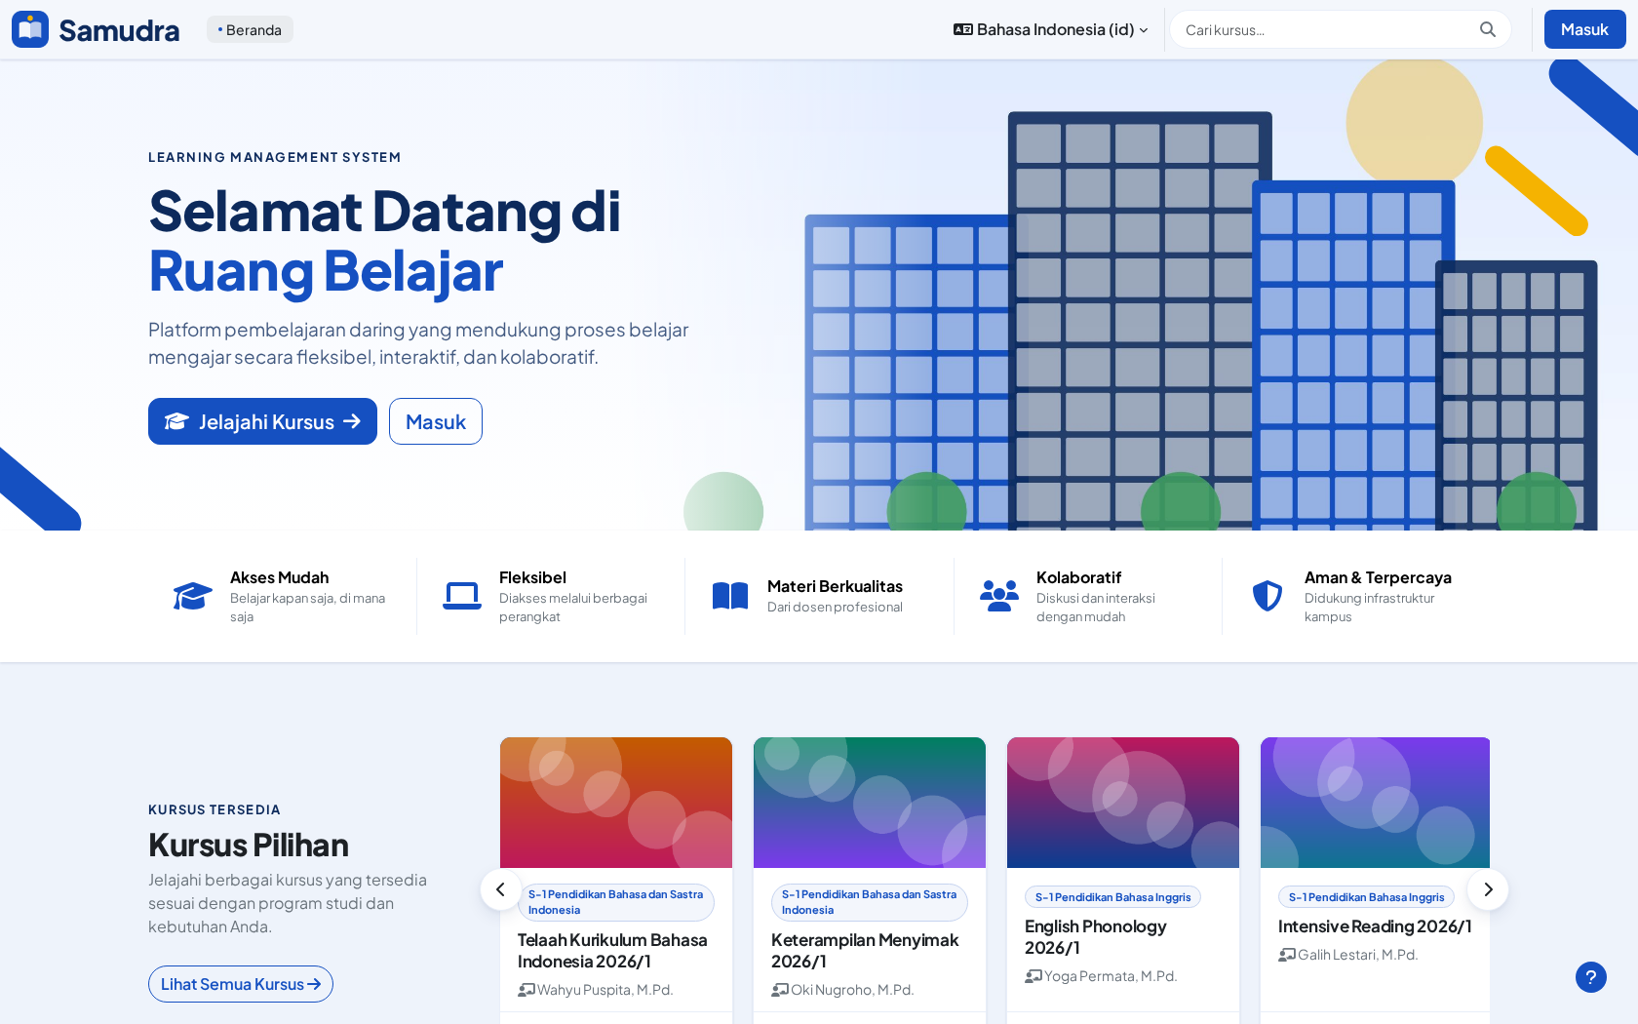
Task: Open the Keterampilan Menyimak course thumbnail
Action: click(x=870, y=803)
